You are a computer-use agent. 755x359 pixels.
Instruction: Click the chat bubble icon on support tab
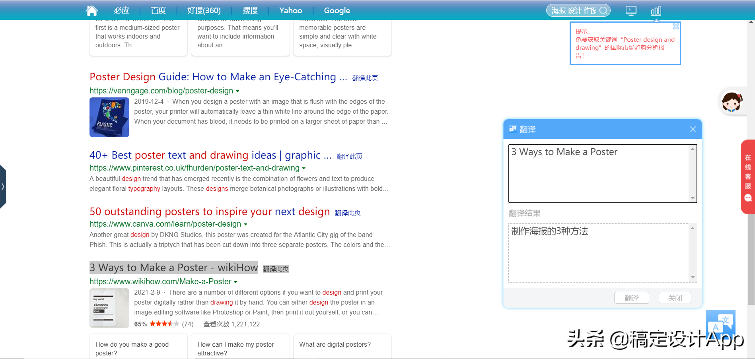(x=748, y=198)
